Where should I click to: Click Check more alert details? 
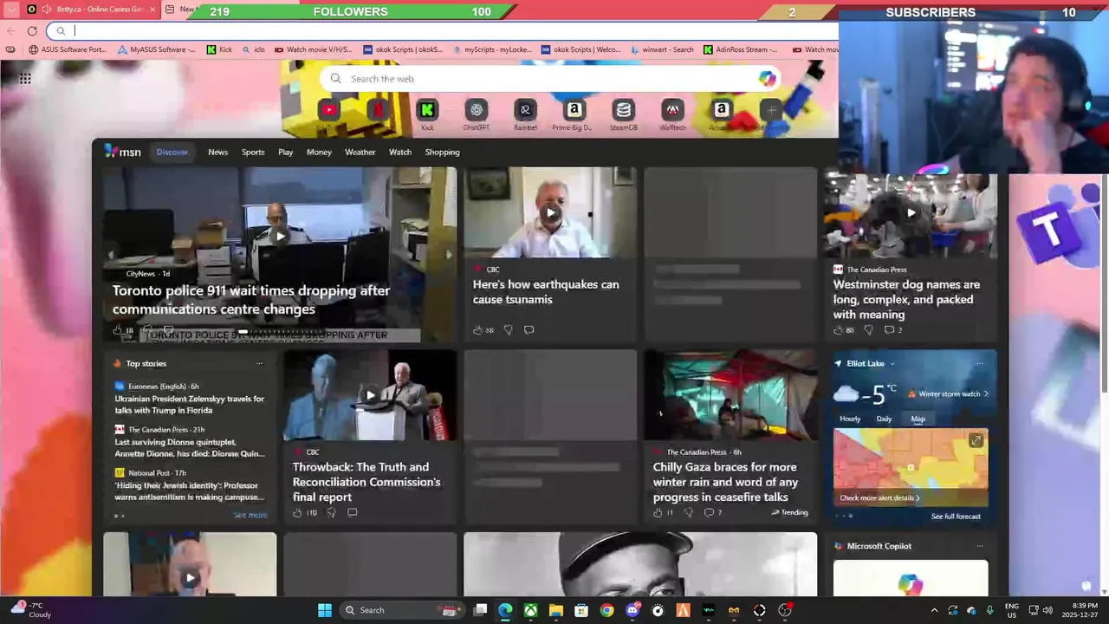[879, 498]
